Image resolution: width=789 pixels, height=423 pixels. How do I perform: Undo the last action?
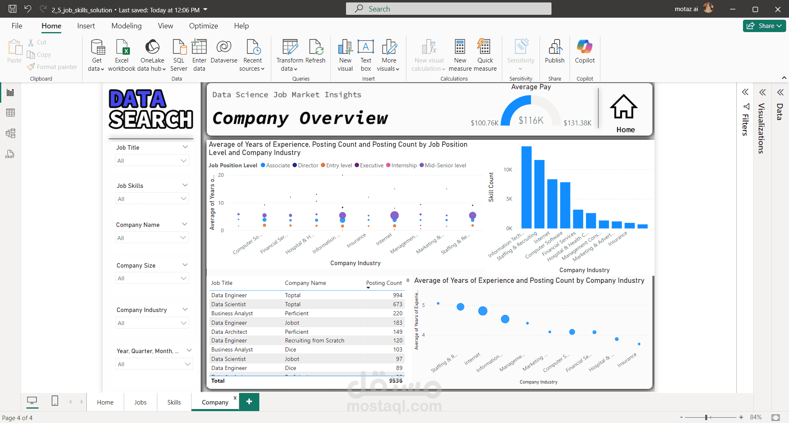tap(28, 9)
